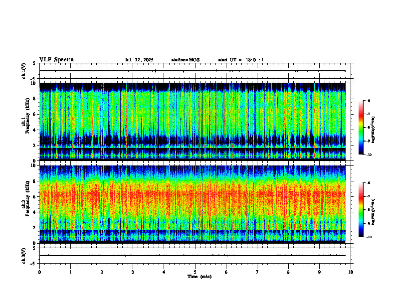Screen dimensions: 395x305
Task: Click time-axis tick label "6"
Action: coord(226,272)
